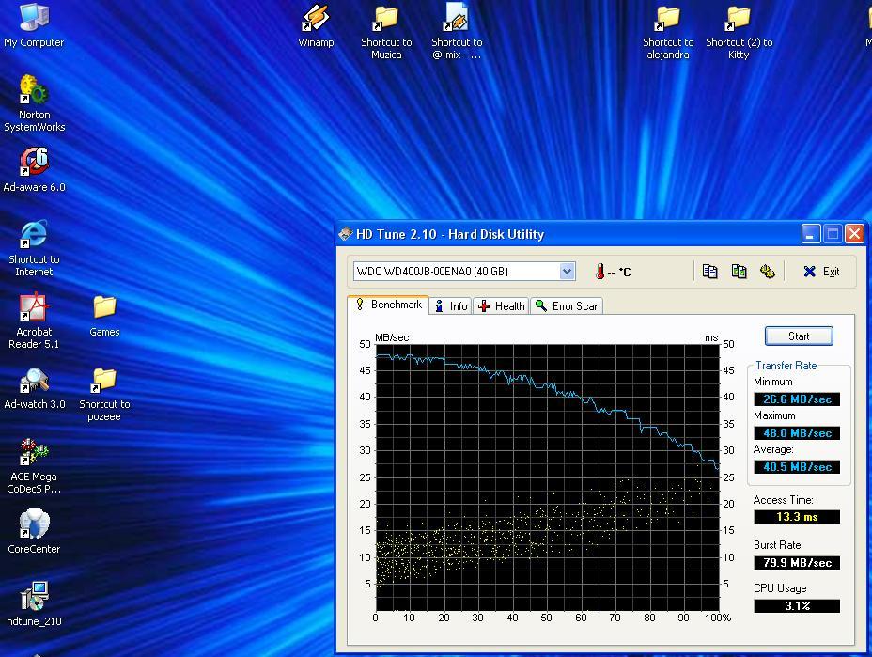Click the maximum rate value 48.0 MB/sec
The image size is (872, 657).
coord(797,432)
